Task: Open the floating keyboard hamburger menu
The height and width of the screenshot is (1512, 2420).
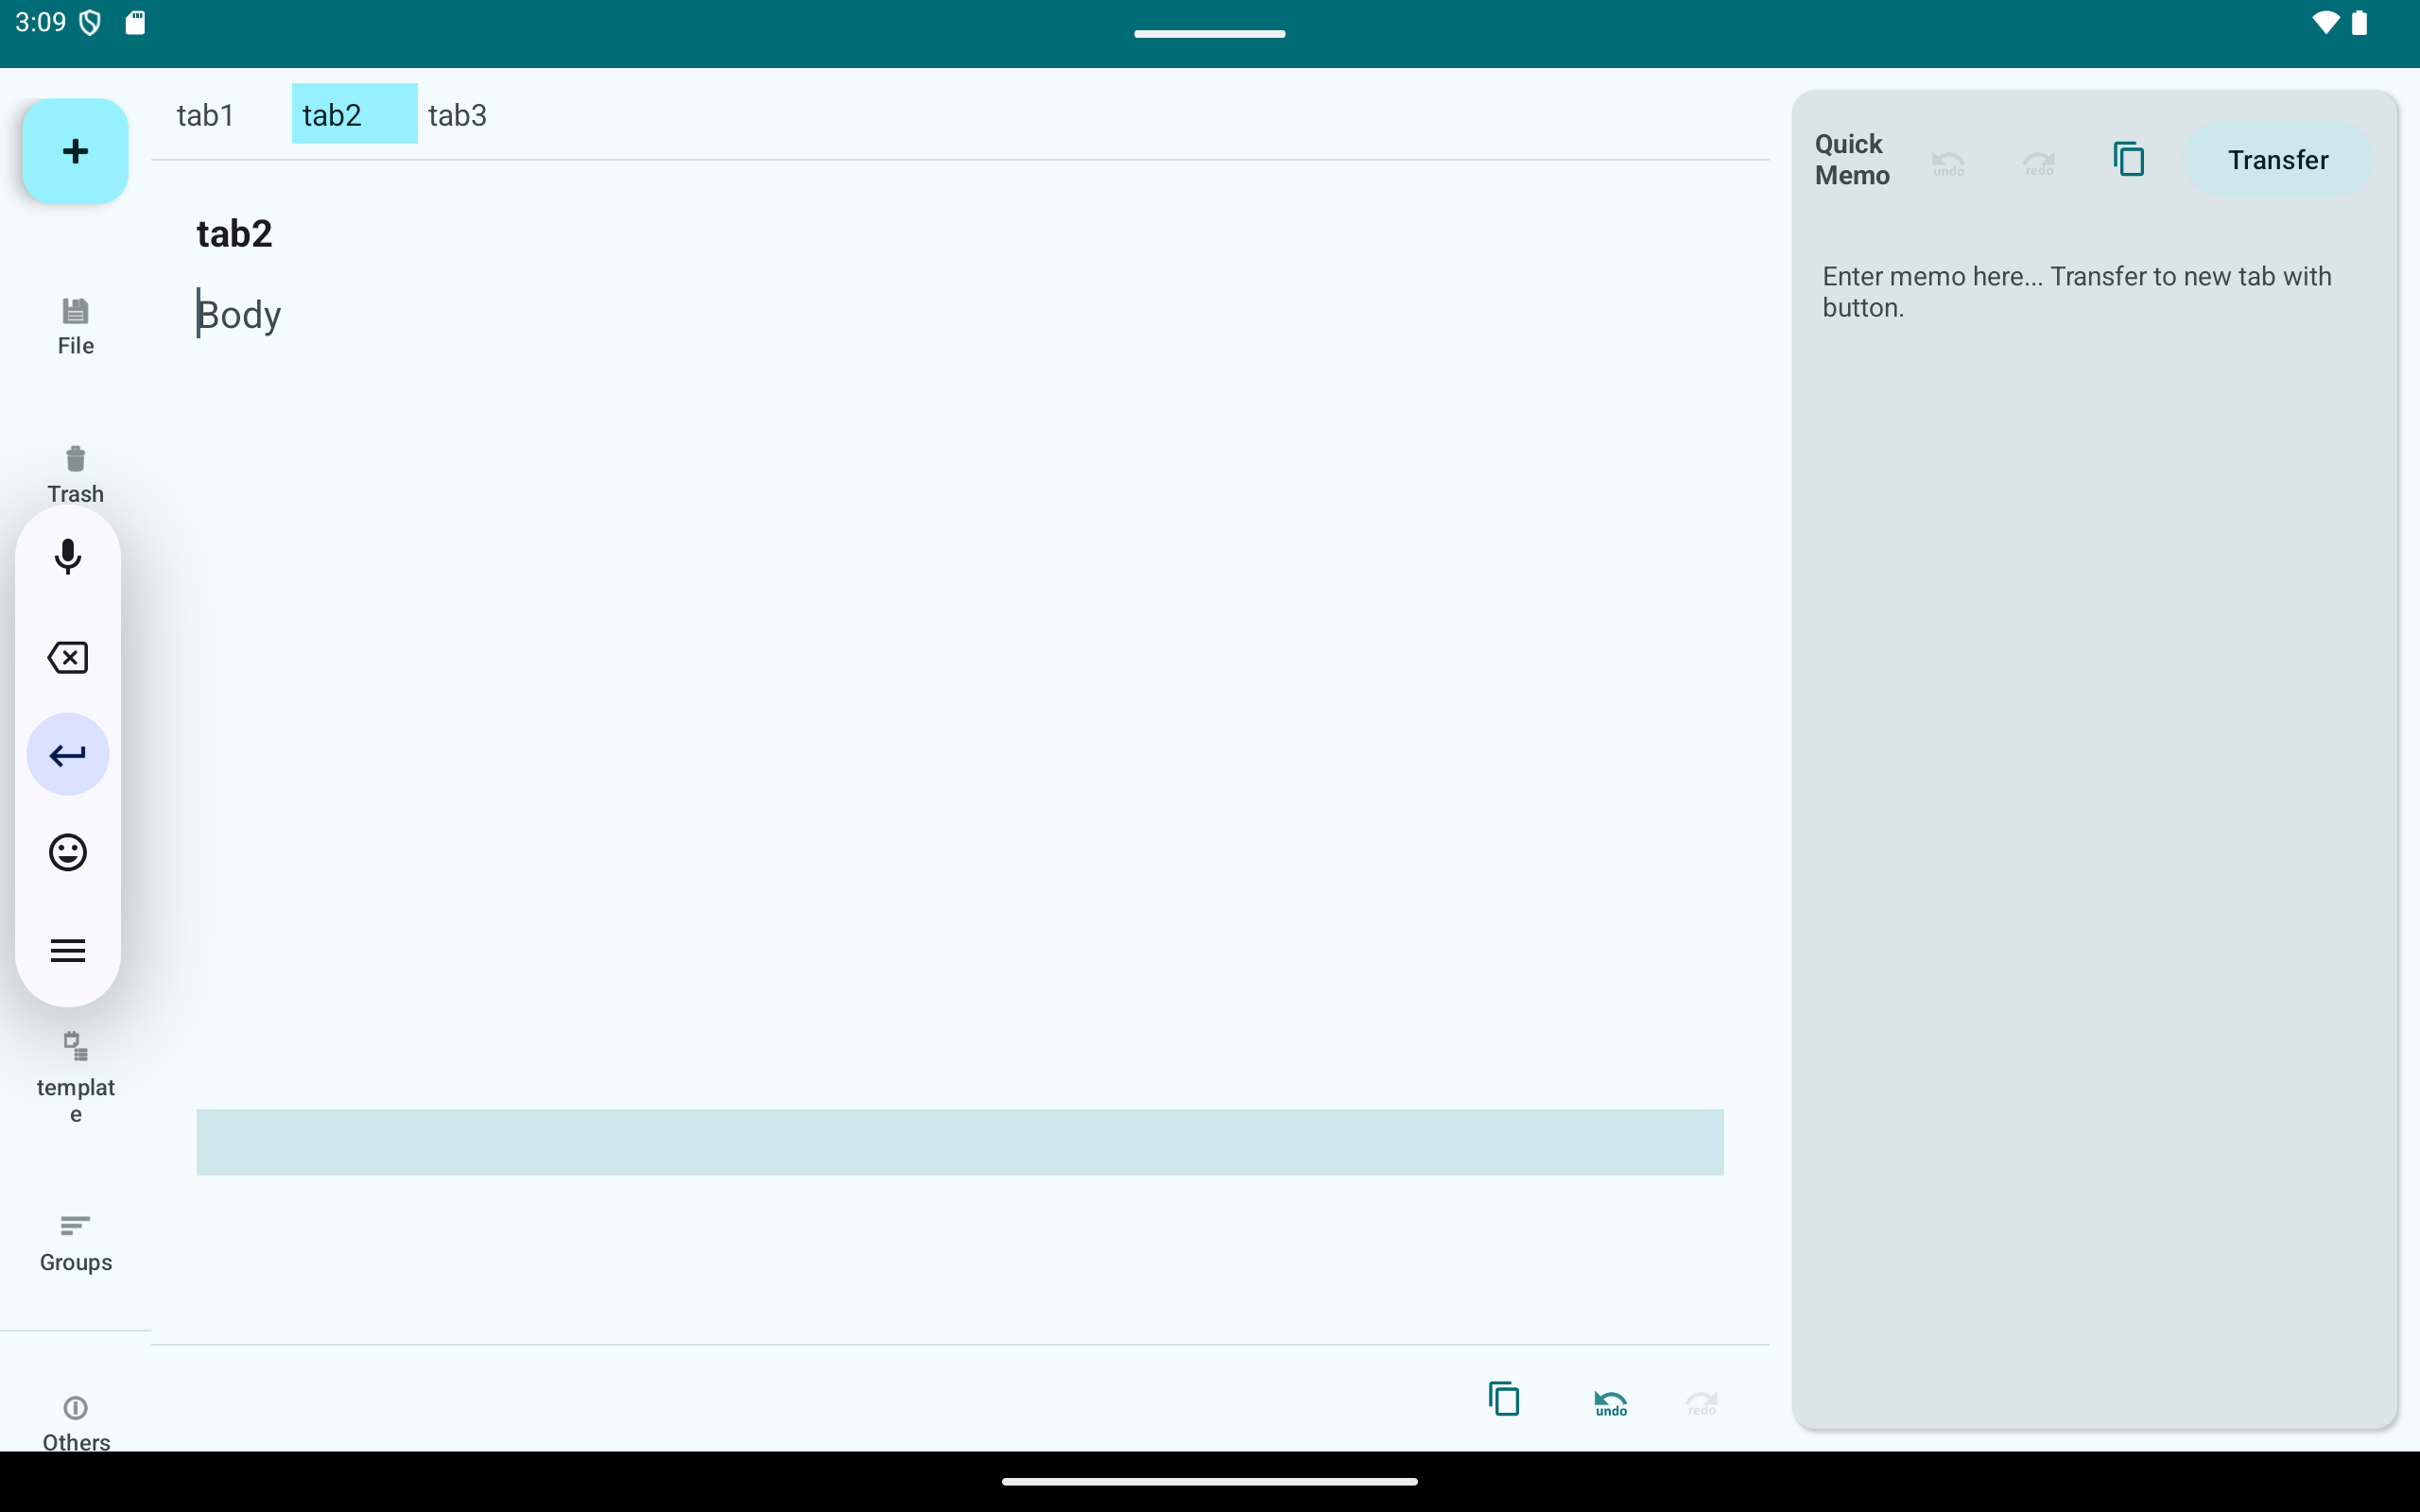Action: [68, 950]
